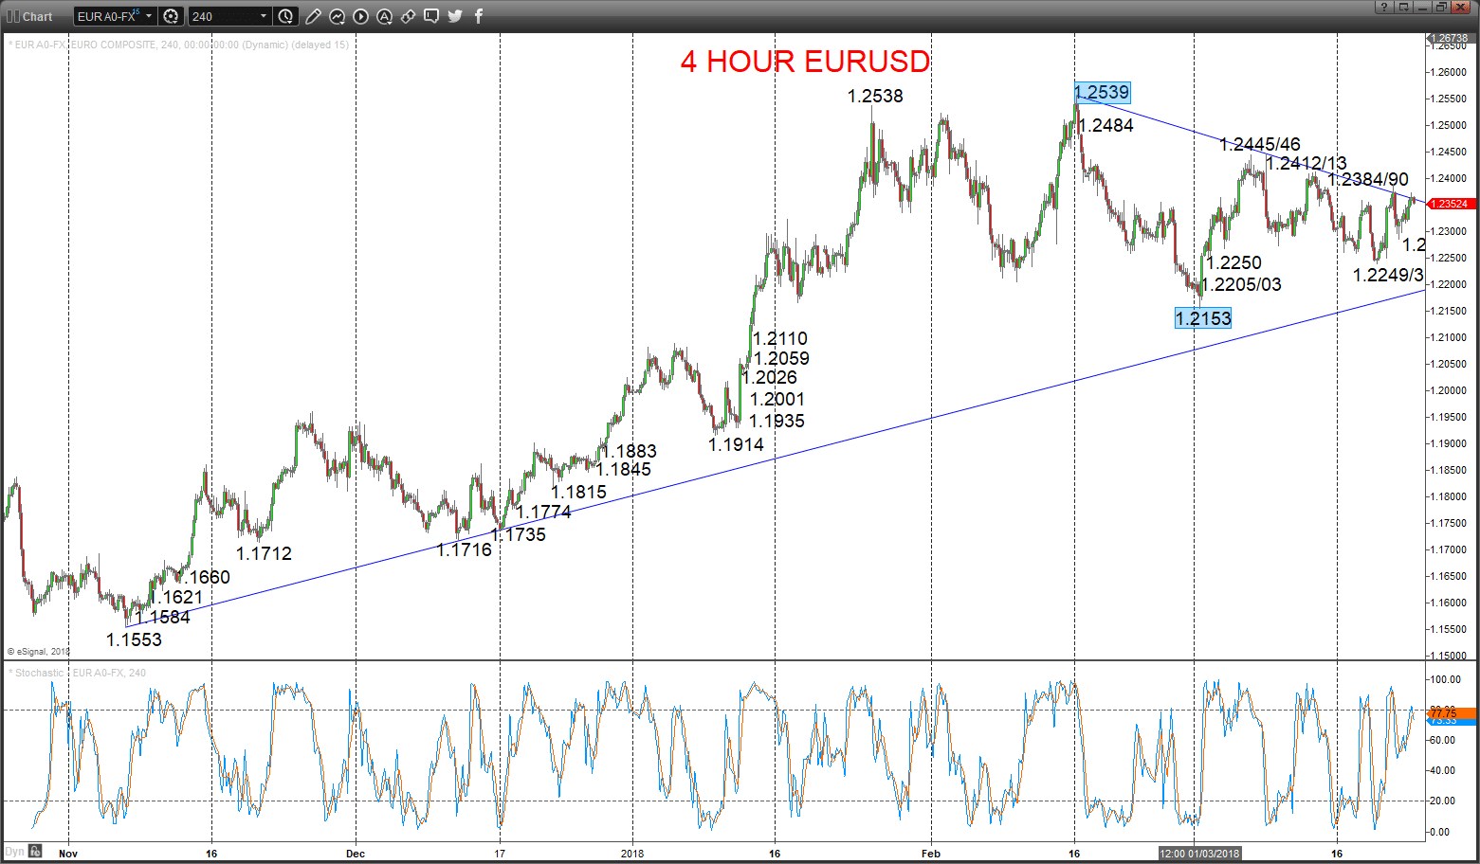Click the 1.2384/90 annotation

click(1368, 179)
